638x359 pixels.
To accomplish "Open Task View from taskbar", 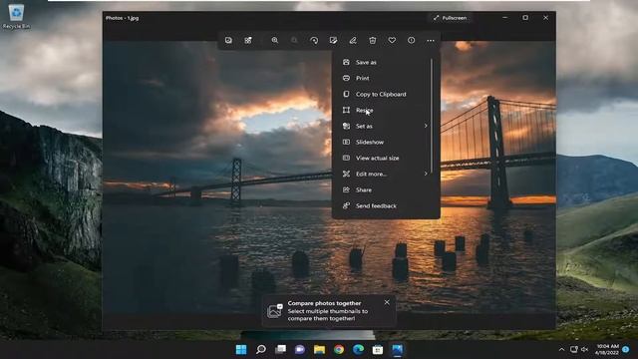I will coord(280,350).
